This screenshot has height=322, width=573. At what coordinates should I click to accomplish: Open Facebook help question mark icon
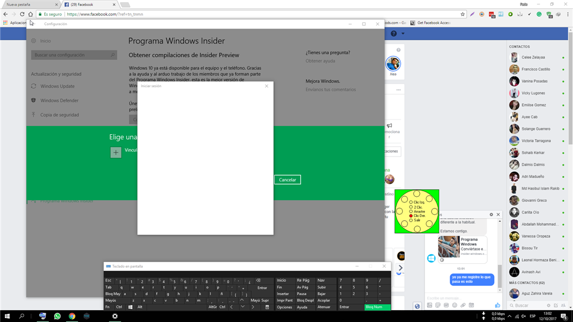(x=393, y=34)
